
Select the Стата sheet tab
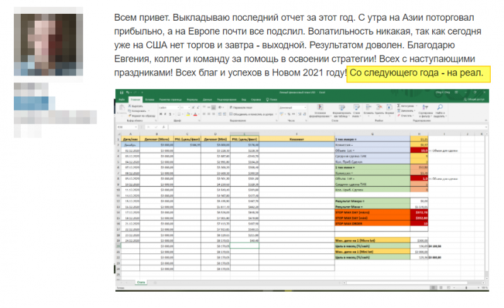click(140, 282)
